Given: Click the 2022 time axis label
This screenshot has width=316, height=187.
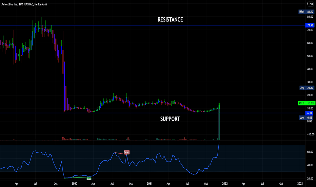Looking at the screenshot, I should tap(225, 184).
